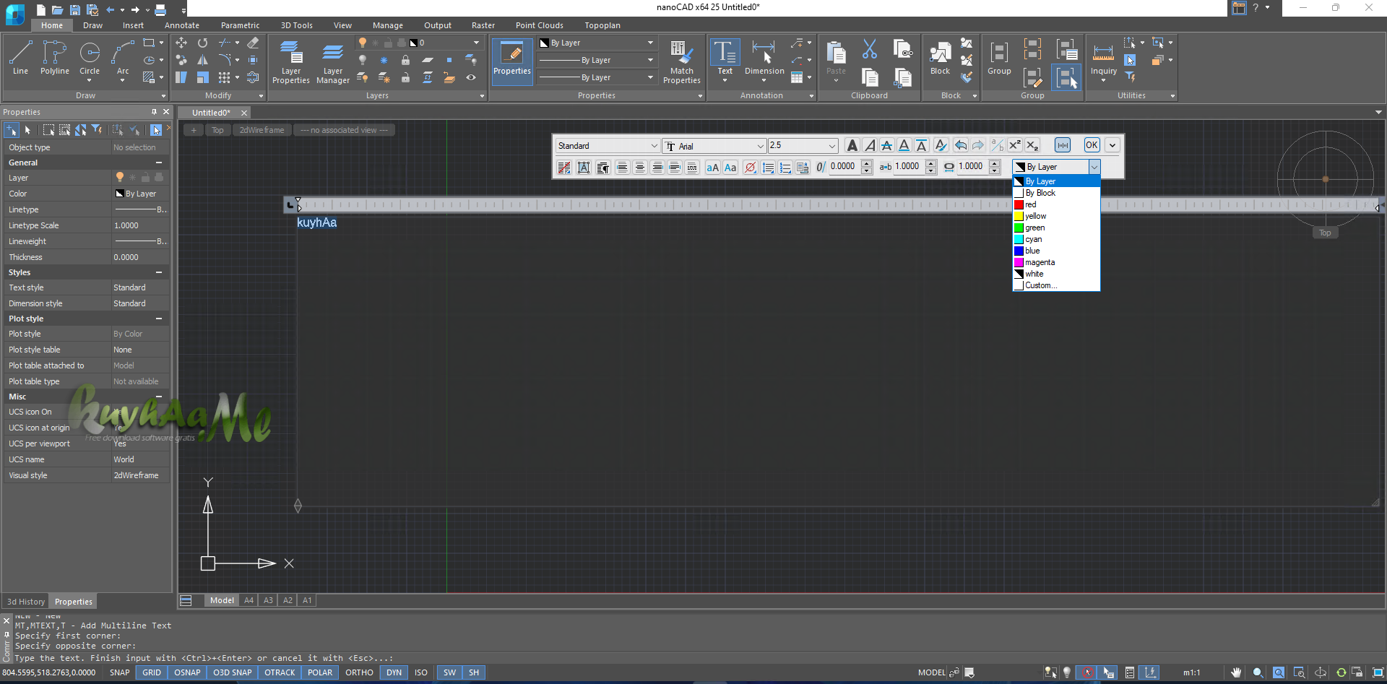Click the Pan hand status icon

1237,672
